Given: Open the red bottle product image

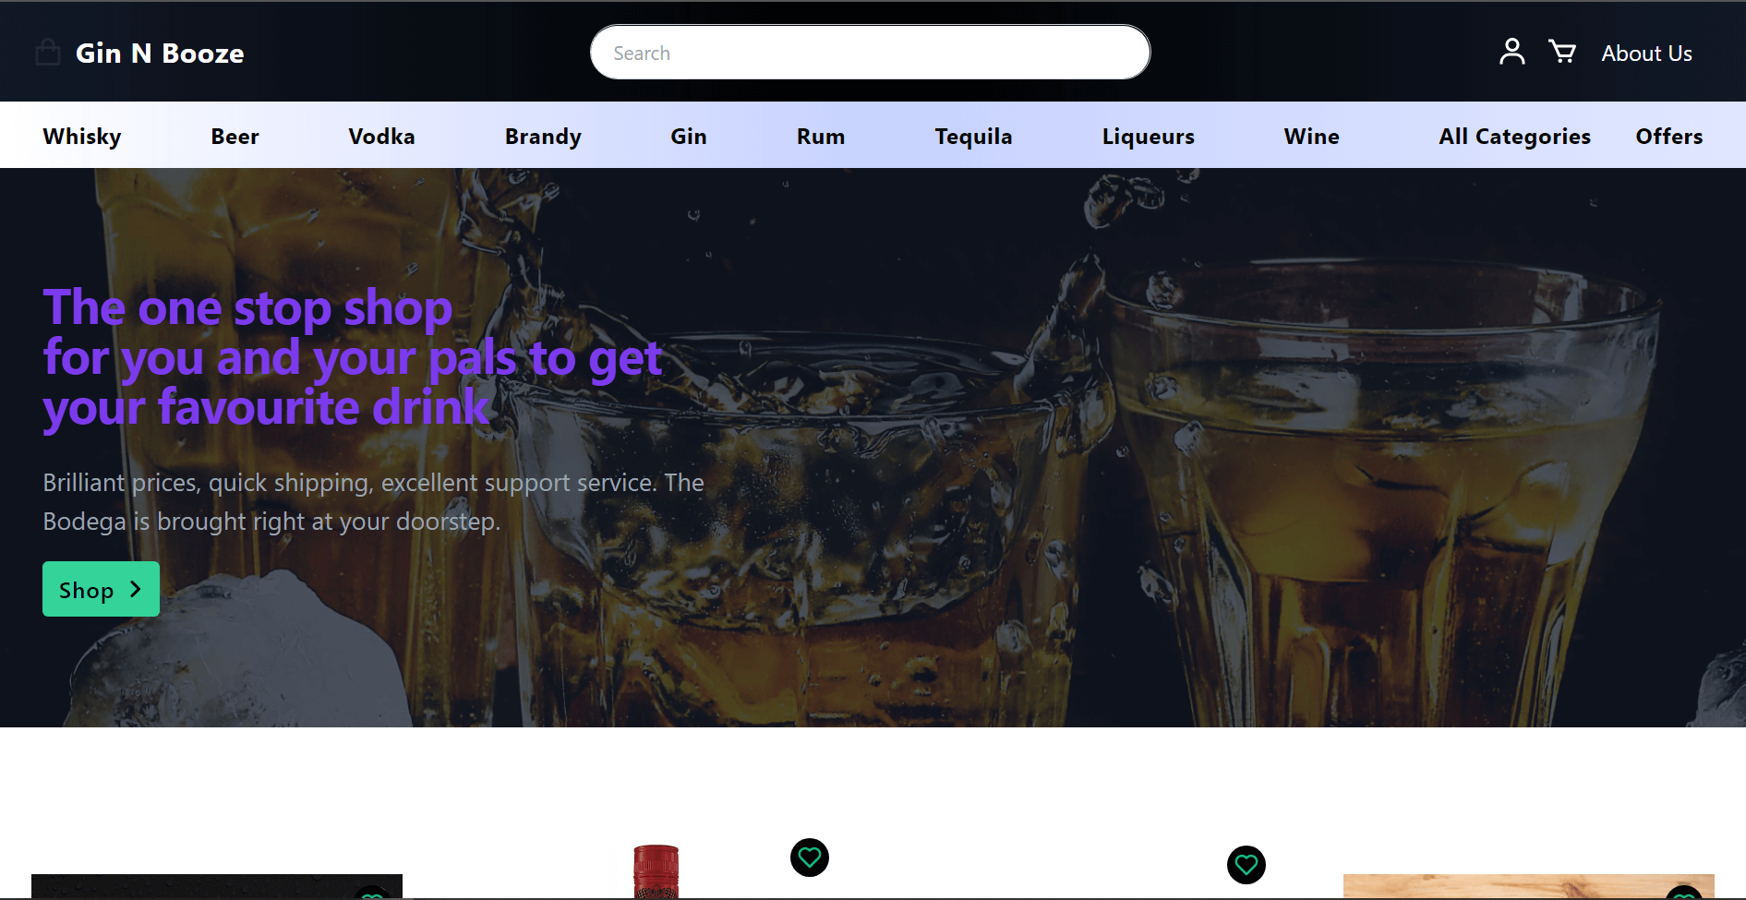Looking at the screenshot, I should coord(656,872).
